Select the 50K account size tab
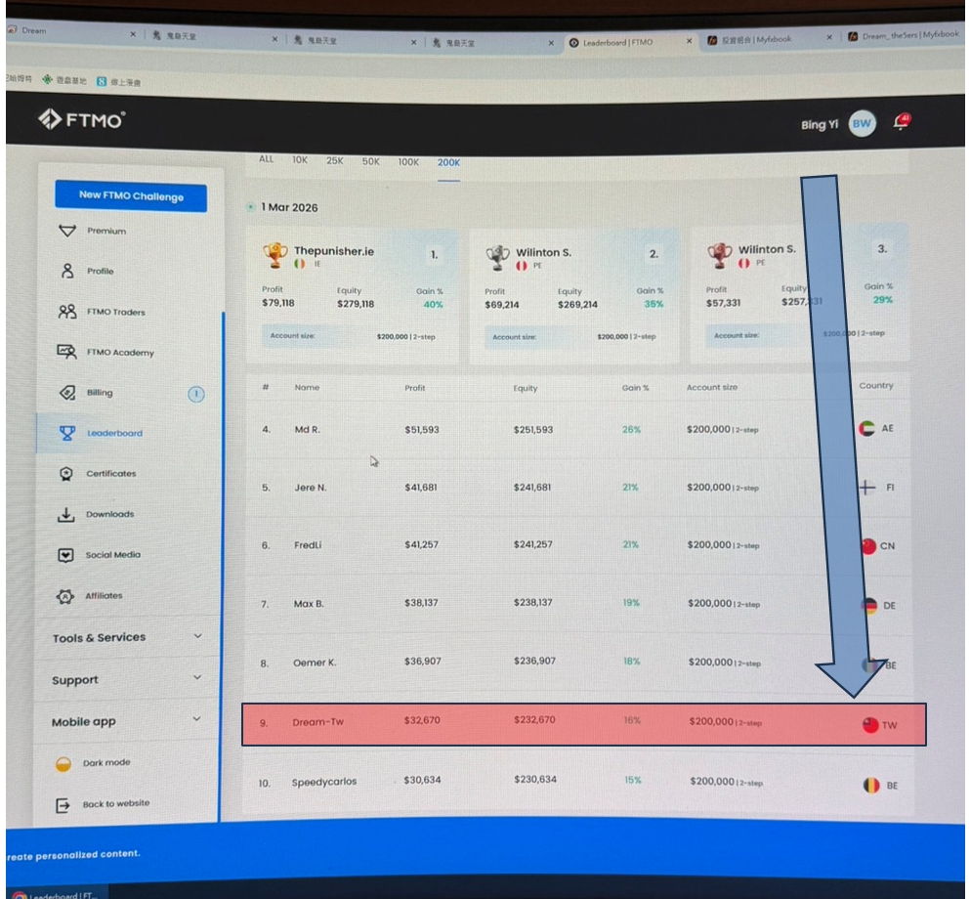The width and height of the screenshot is (970, 899). [371, 161]
